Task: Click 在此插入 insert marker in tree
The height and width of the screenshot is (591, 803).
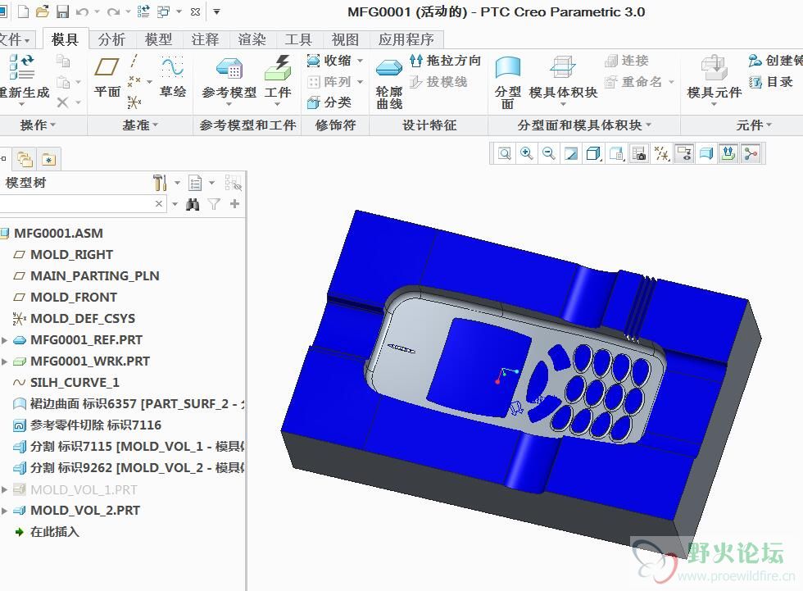Action: [54, 532]
